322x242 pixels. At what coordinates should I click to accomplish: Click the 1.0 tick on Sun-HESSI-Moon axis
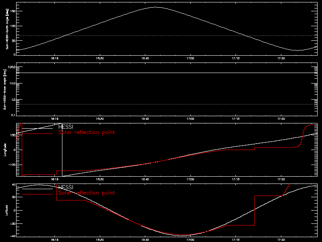pyautogui.click(x=13, y=100)
